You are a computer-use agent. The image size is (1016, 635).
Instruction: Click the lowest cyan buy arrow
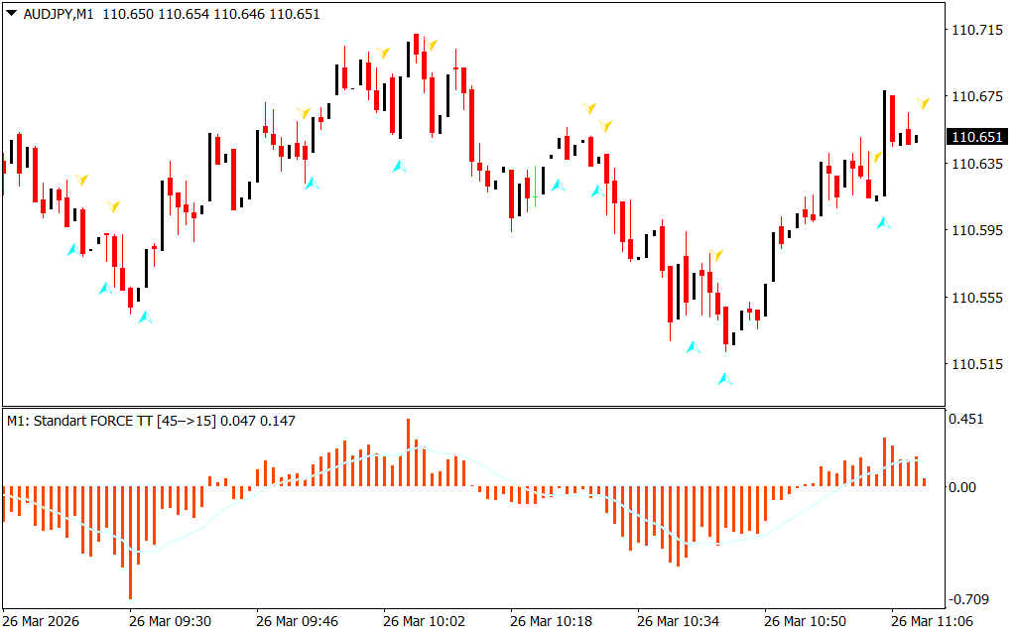724,378
